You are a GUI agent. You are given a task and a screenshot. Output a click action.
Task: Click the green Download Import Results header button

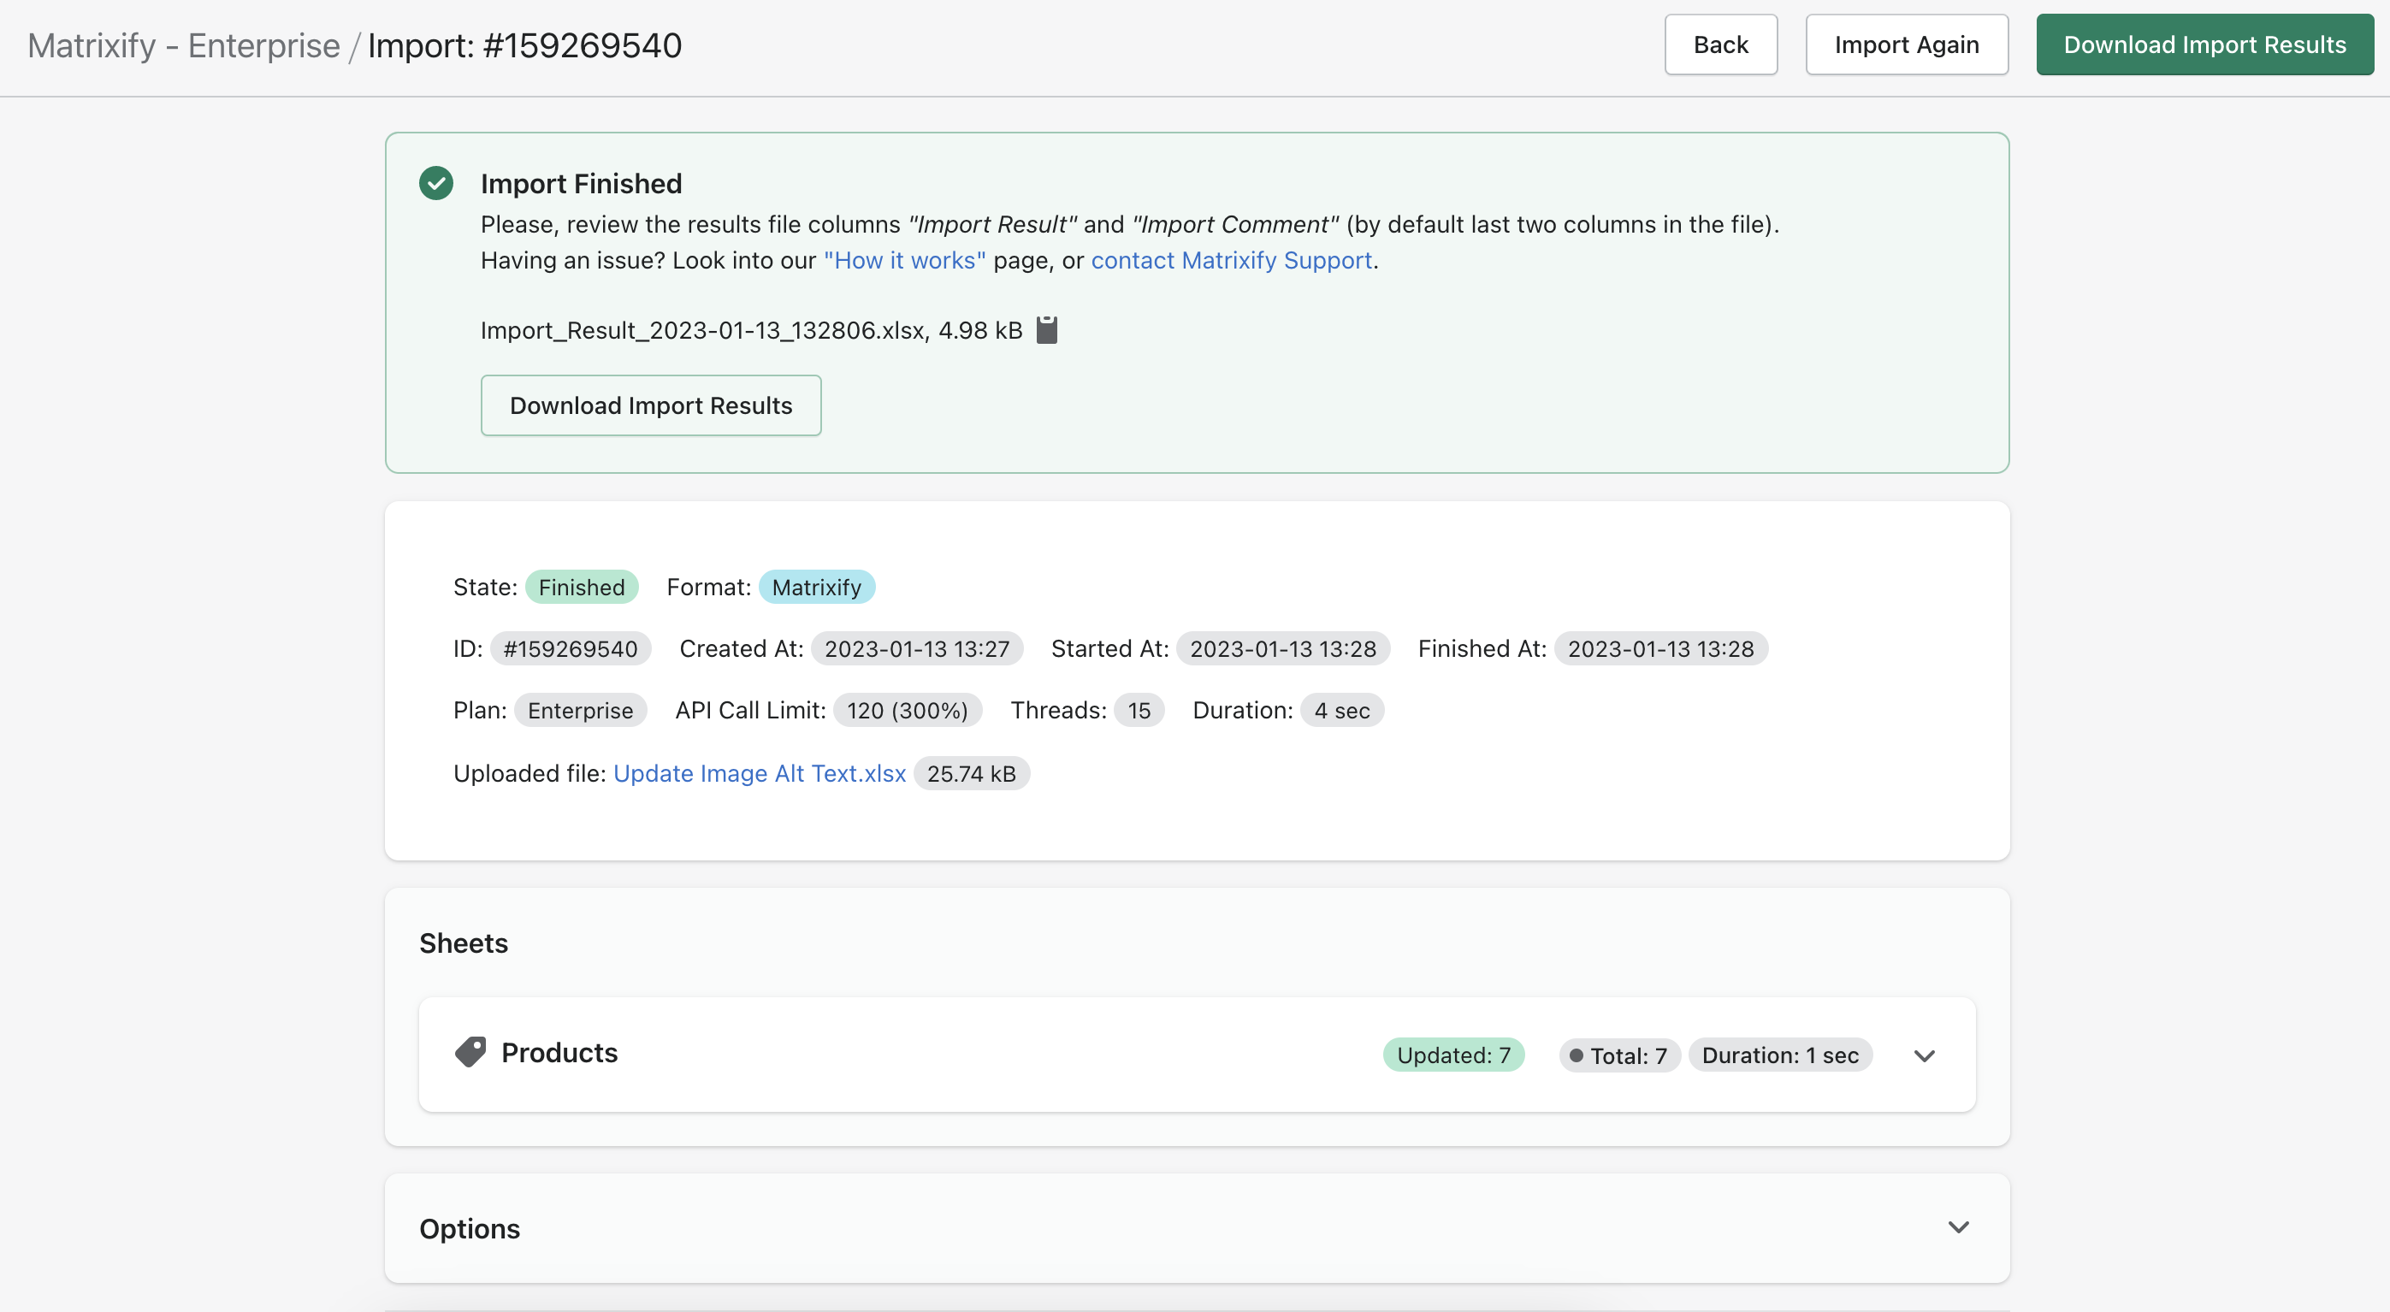2204,44
